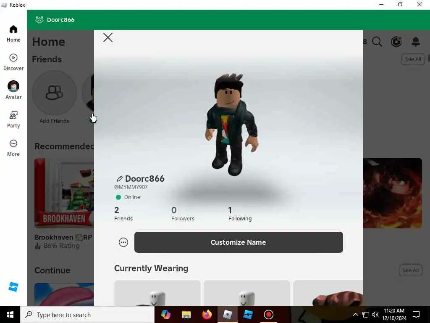Open Roblox Studio from the taskbar

248,315
